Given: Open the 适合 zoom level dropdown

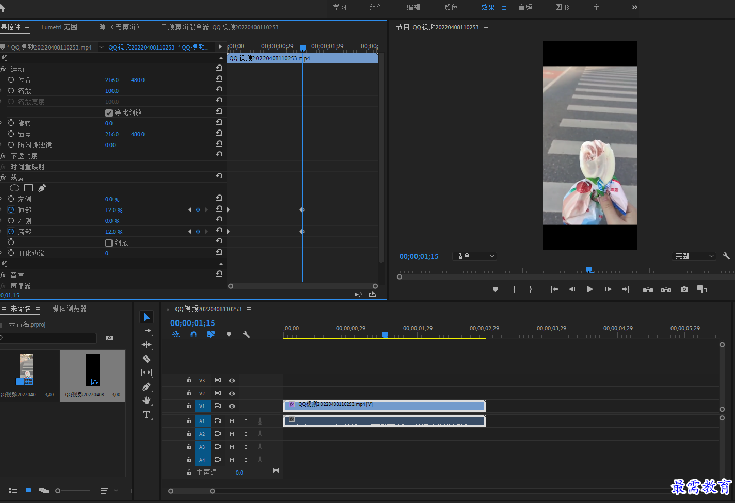Looking at the screenshot, I should pyautogui.click(x=474, y=256).
